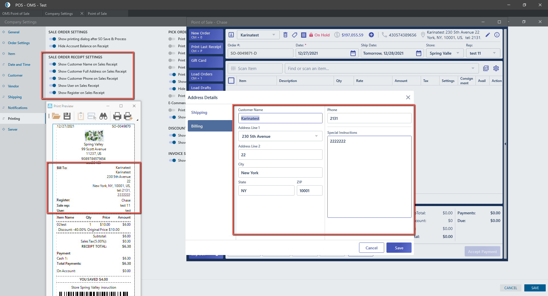Click the Load Orders button
This screenshot has height=296, width=548.
tap(206, 76)
